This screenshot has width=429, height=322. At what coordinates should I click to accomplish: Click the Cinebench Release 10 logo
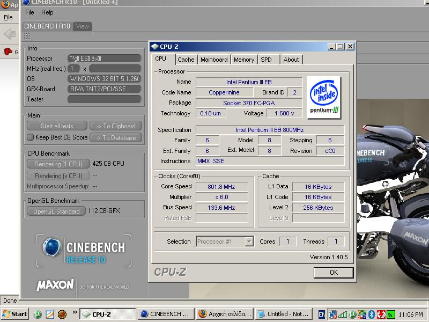click(84, 251)
